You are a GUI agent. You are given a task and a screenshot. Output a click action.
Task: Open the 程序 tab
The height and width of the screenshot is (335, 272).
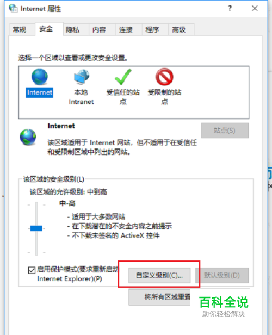coord(152,29)
